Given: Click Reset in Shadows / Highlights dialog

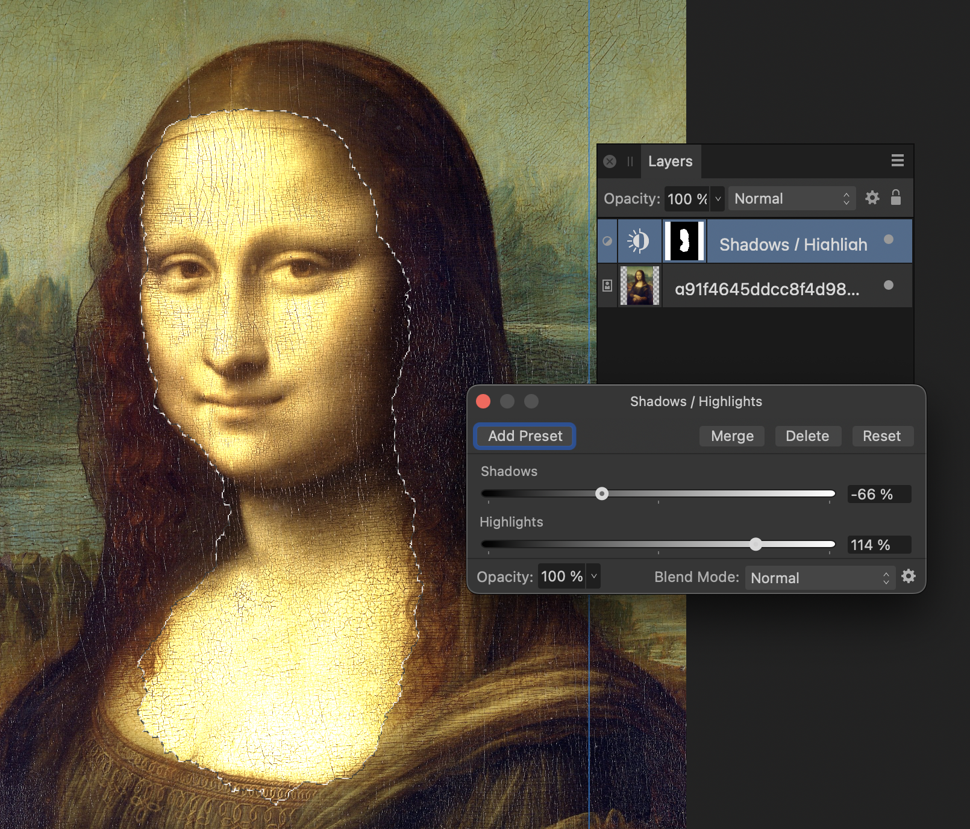Looking at the screenshot, I should (x=882, y=436).
